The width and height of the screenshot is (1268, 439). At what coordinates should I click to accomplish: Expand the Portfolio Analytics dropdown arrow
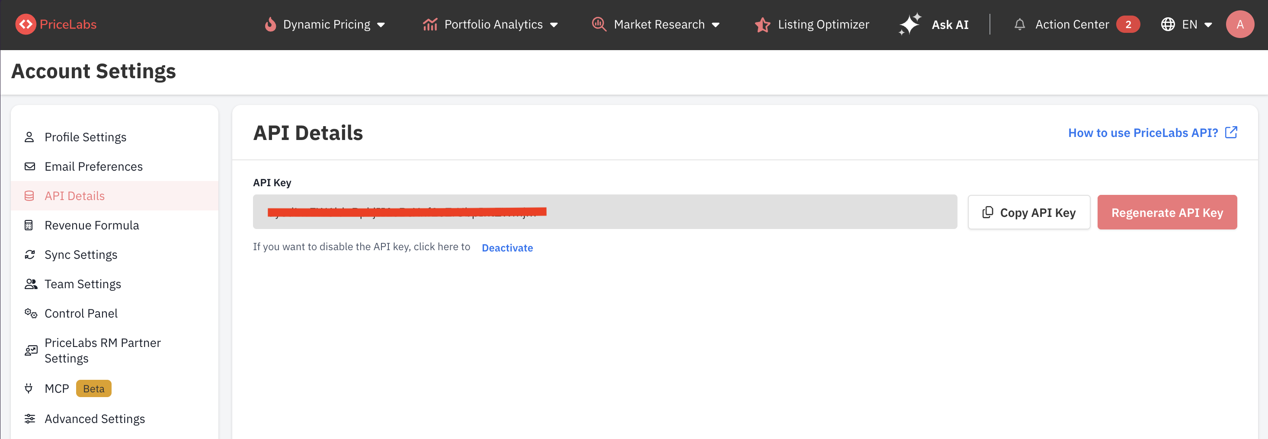click(x=554, y=25)
